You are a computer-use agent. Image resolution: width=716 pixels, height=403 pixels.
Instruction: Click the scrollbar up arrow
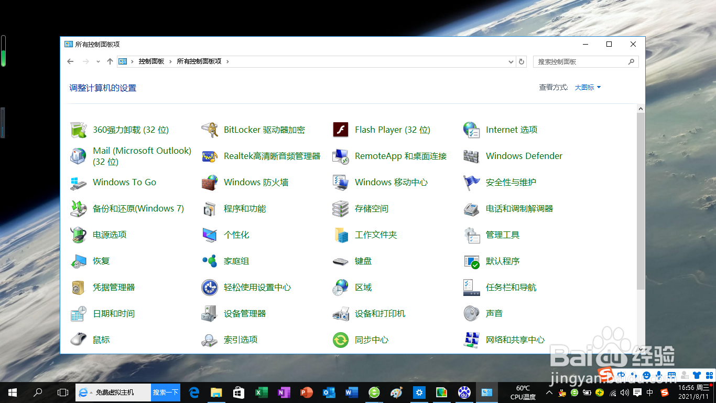641,109
